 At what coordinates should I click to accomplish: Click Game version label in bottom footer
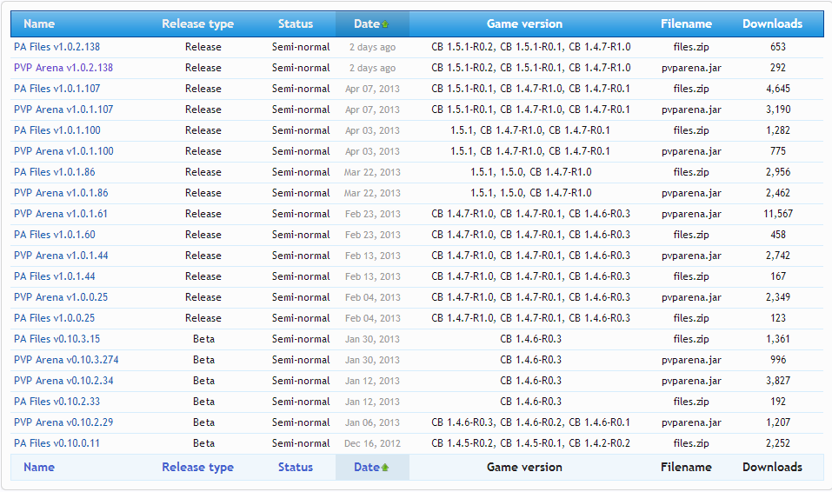click(x=524, y=467)
